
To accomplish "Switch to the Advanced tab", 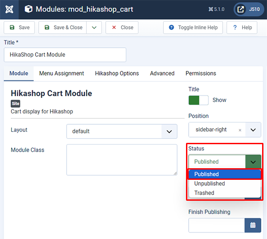I will (162, 73).
